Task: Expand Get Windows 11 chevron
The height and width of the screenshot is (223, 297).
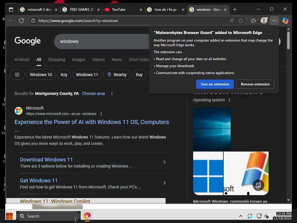Action: click(x=164, y=183)
